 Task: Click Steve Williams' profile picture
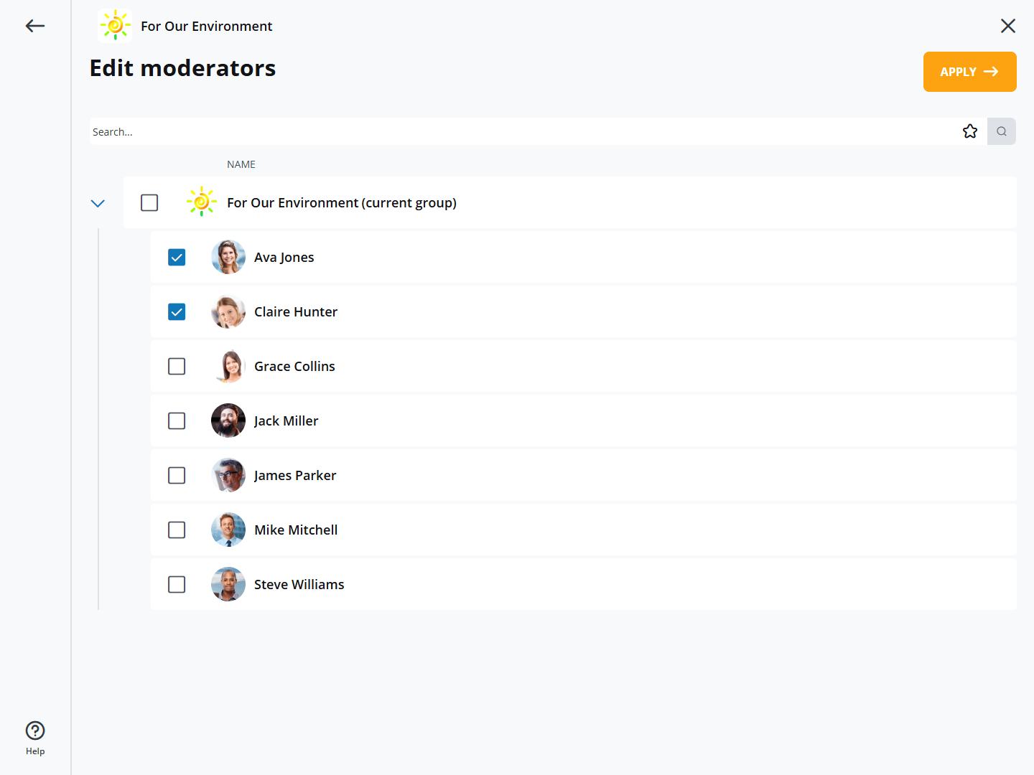pos(228,584)
